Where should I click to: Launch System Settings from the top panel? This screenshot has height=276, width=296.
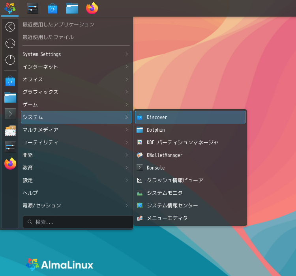click(x=33, y=8)
